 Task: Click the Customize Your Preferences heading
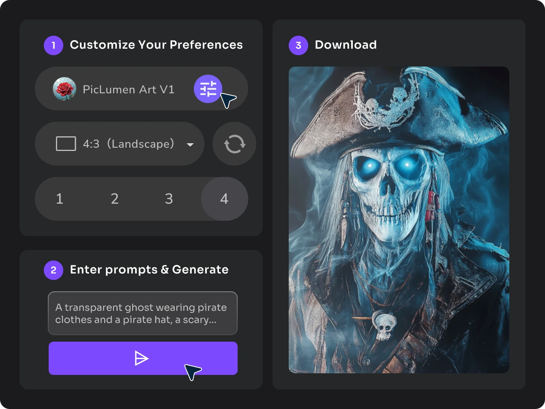(156, 45)
